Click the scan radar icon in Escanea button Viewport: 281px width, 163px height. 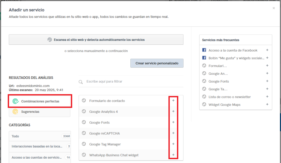[x=50, y=40]
